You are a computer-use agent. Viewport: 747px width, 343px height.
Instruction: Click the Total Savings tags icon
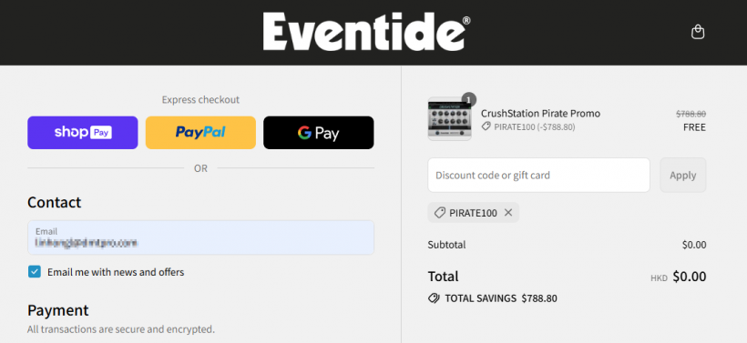[434, 298]
